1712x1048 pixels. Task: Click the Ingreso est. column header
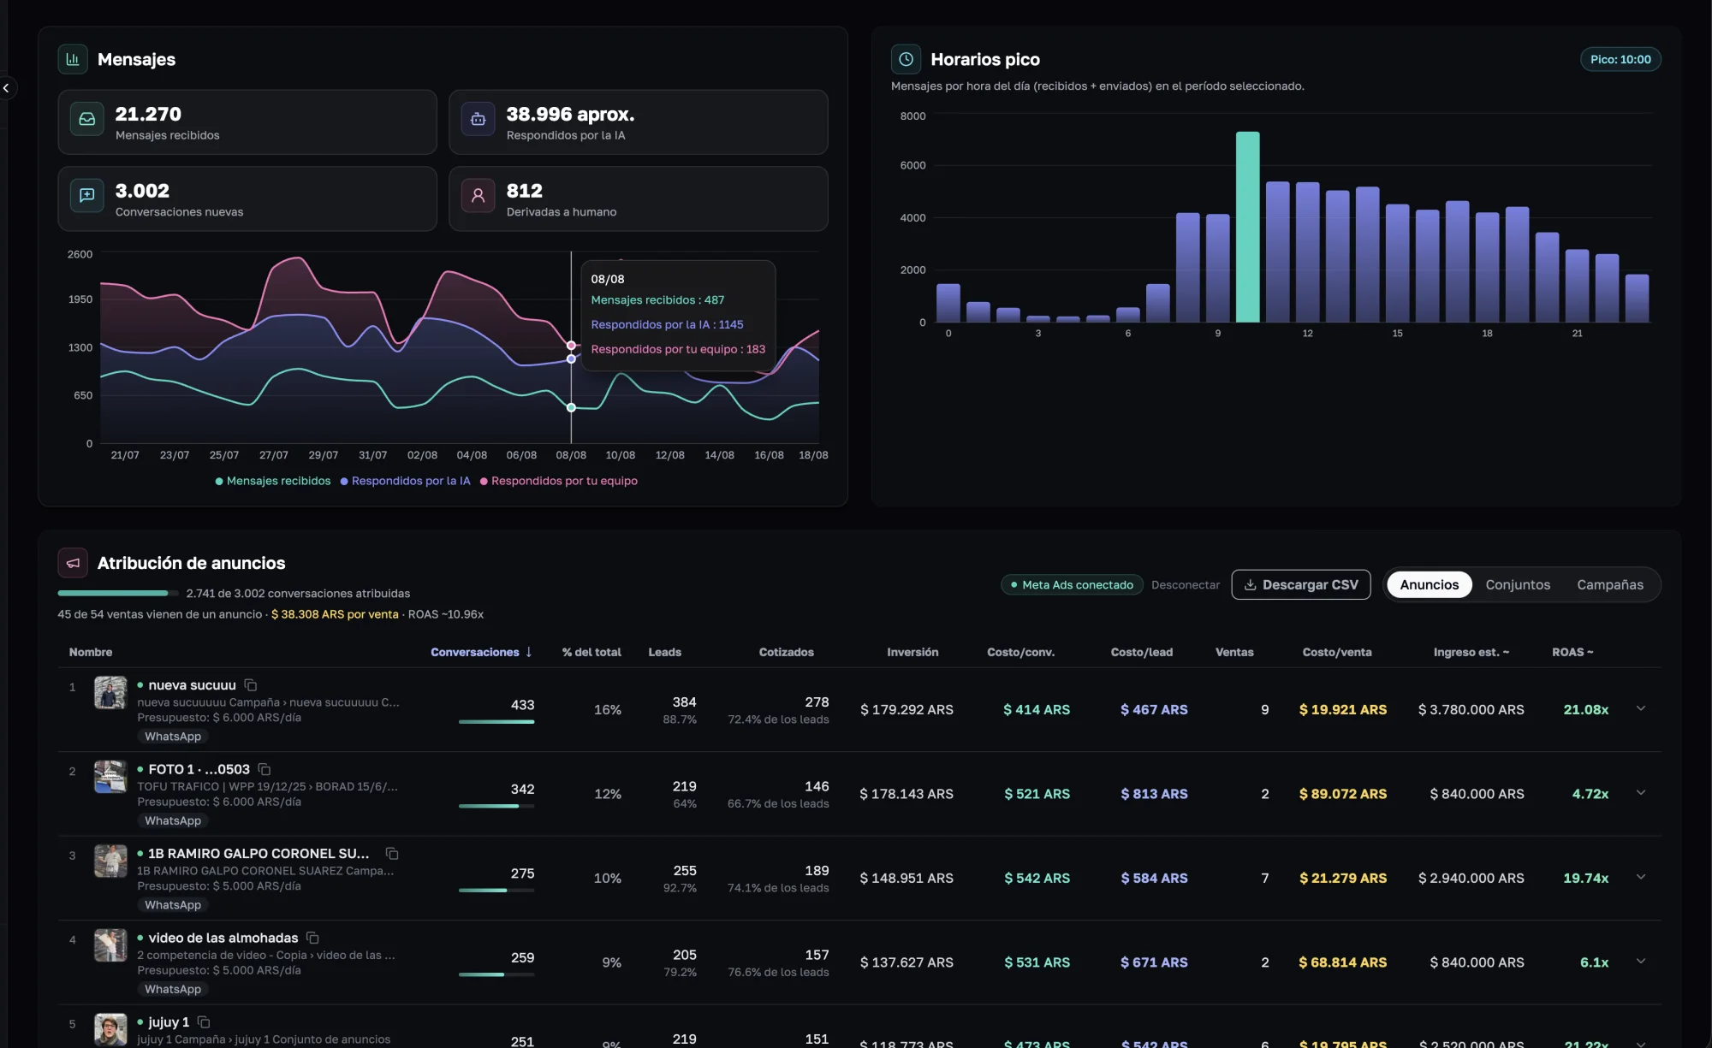pyautogui.click(x=1471, y=652)
